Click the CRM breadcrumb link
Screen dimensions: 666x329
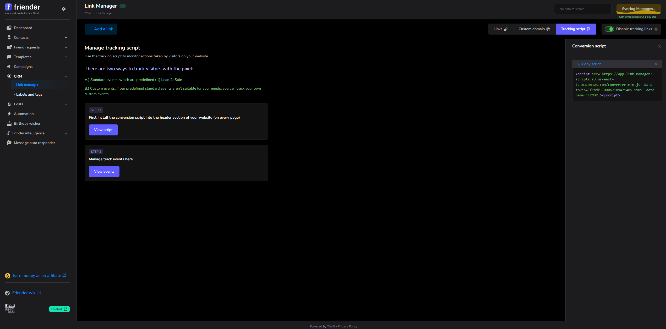pos(88,13)
